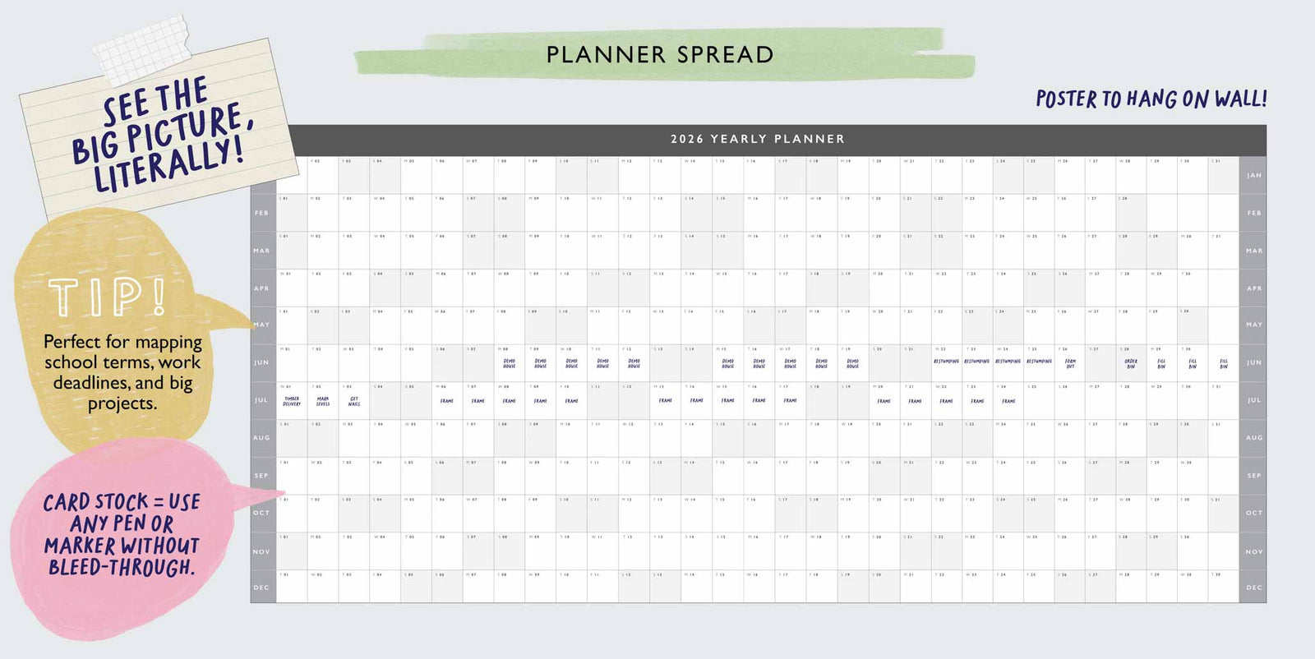This screenshot has height=659, width=1315.
Task: Select the June 22 Restumping entry
Action: pyautogui.click(x=946, y=362)
